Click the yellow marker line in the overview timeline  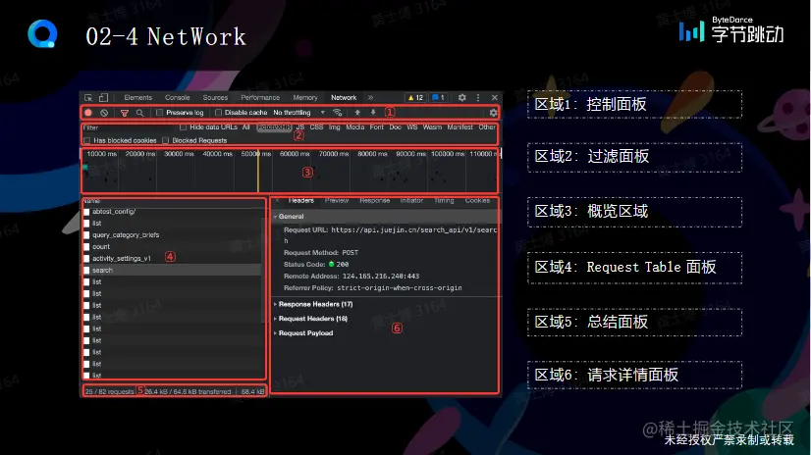tap(258, 171)
